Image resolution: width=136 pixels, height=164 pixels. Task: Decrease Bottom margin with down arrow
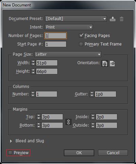(x=39, y=127)
